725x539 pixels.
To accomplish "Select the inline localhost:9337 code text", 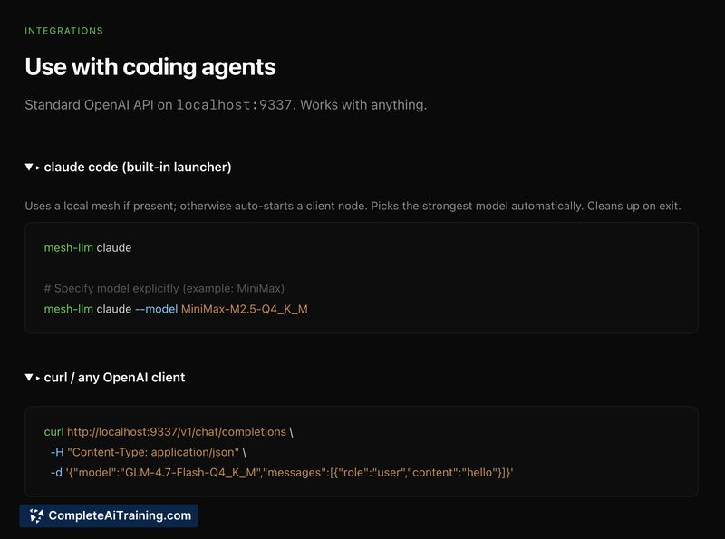I will pos(234,105).
